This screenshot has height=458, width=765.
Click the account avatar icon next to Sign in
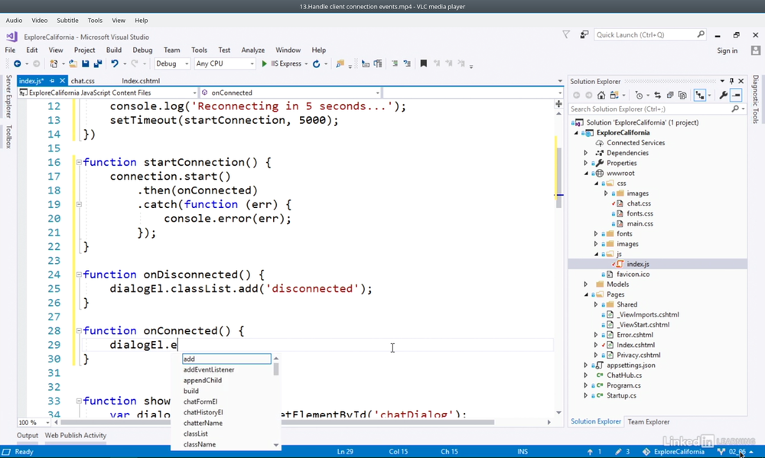[756, 50]
